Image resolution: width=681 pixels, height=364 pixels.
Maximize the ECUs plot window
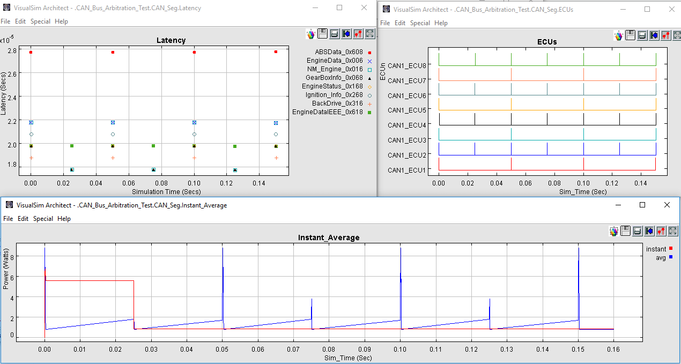tap(647, 9)
